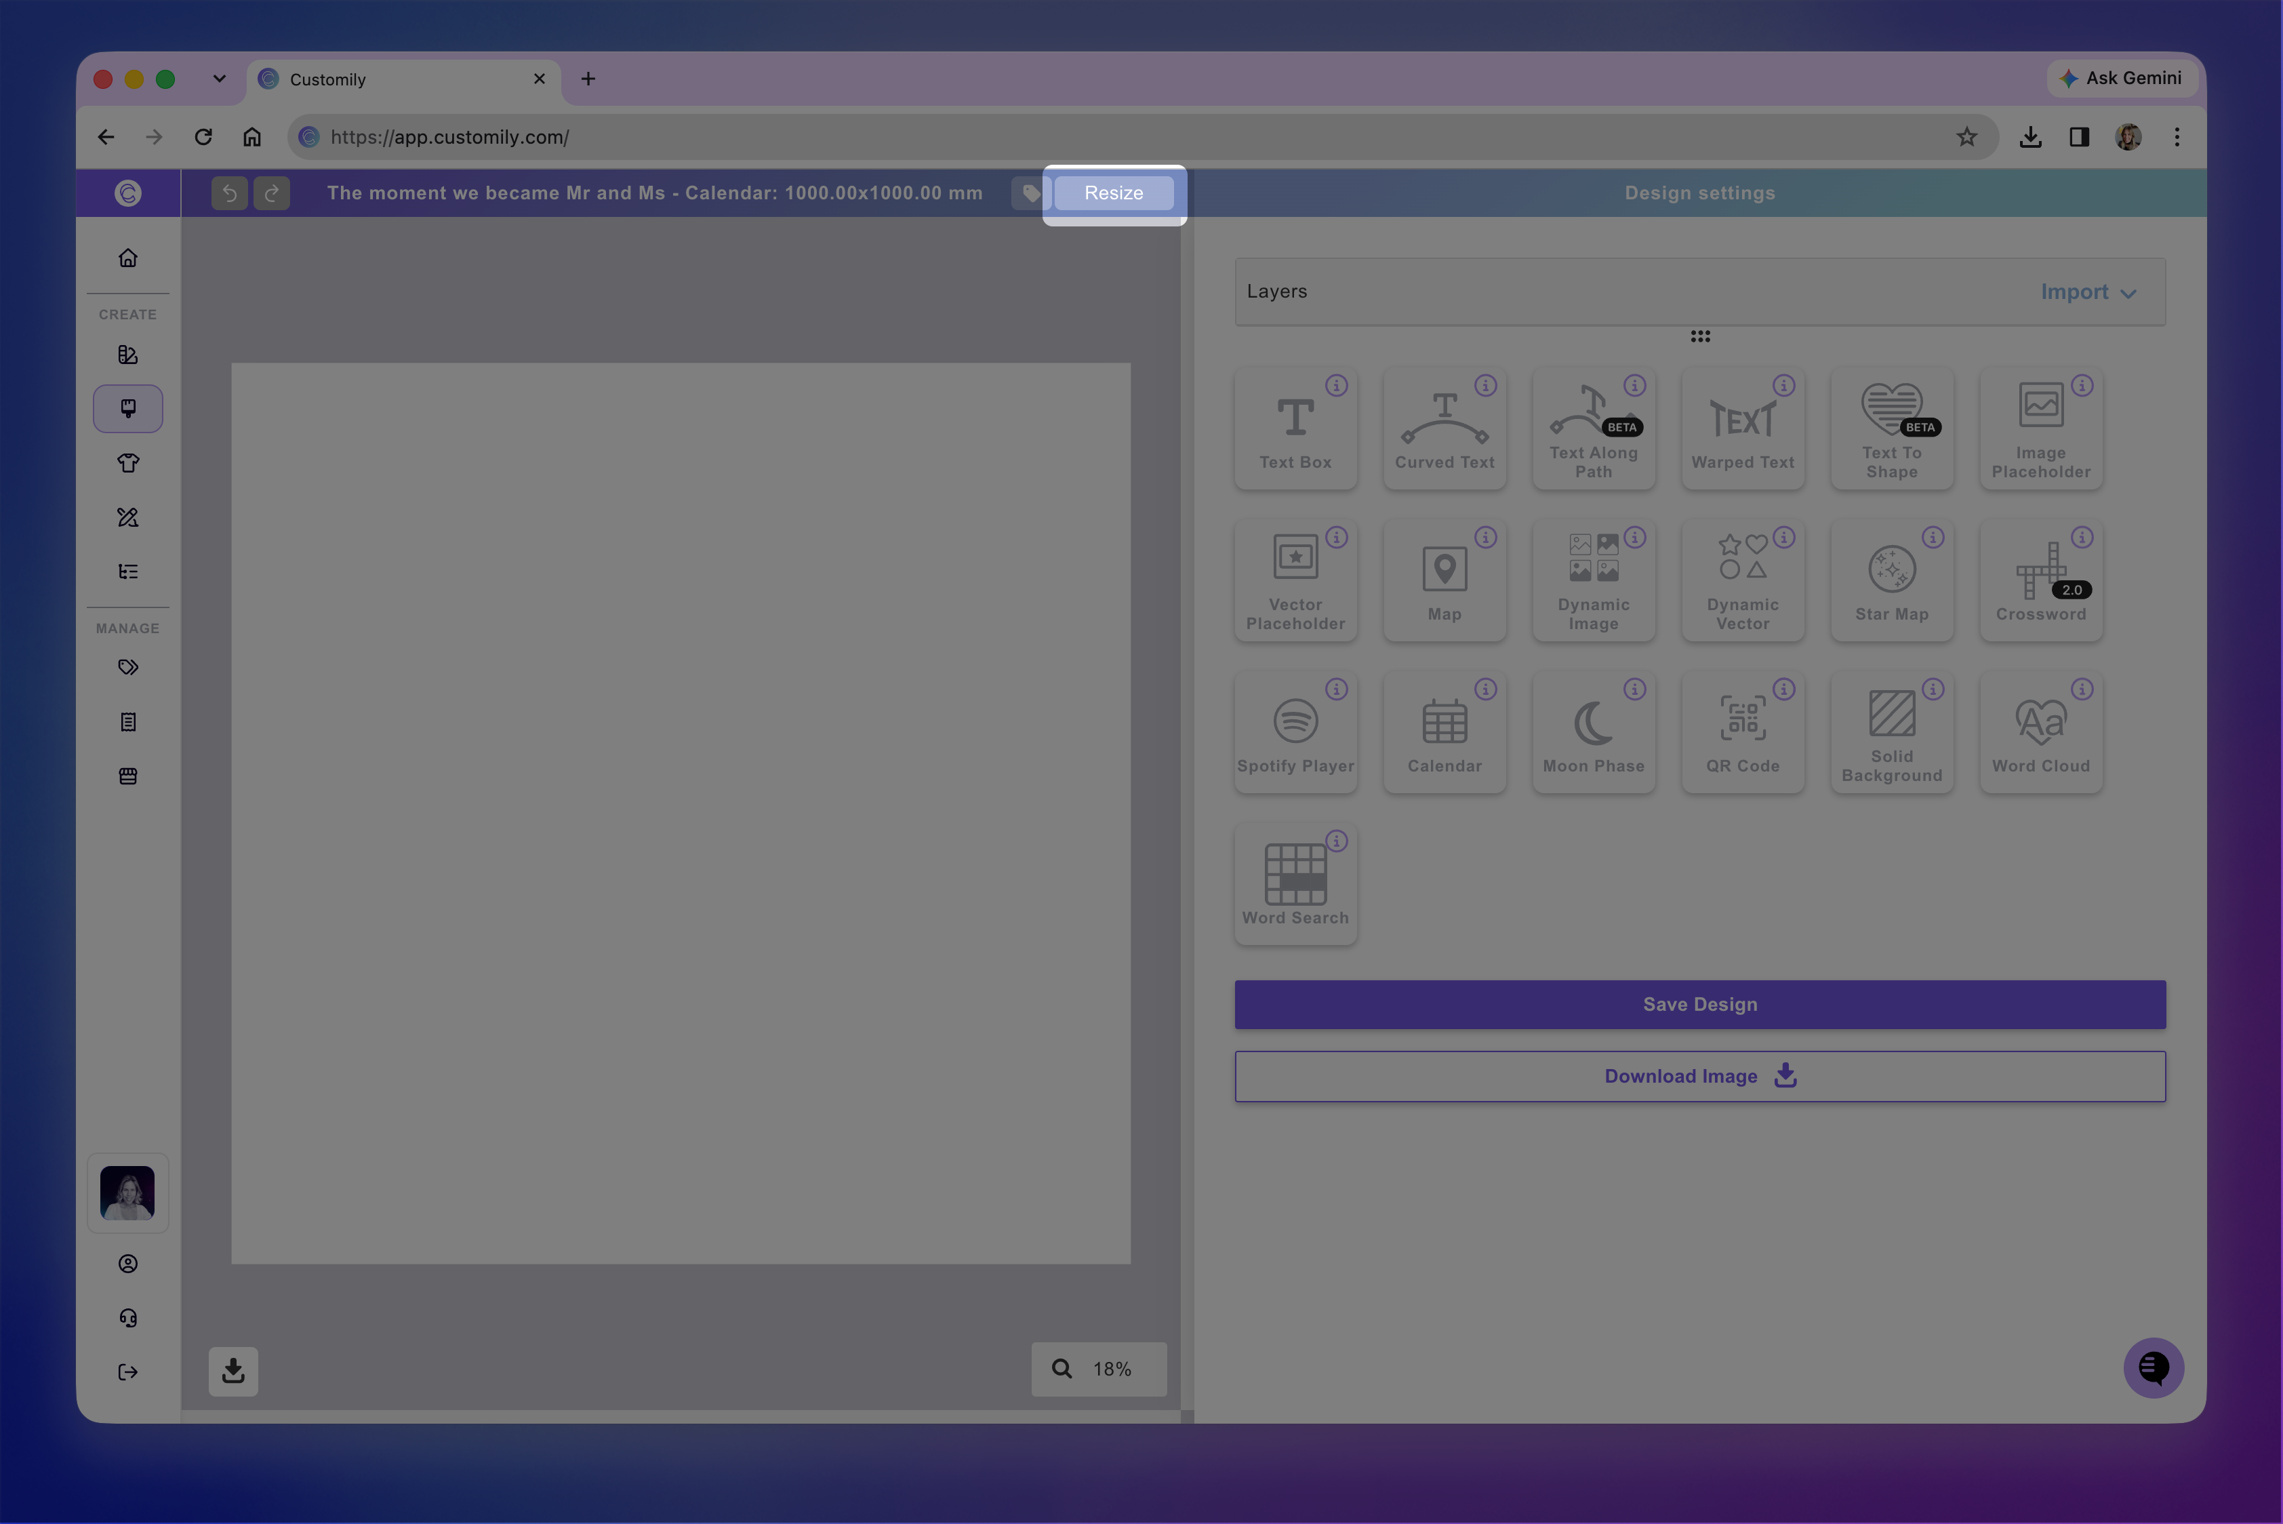
Task: Undo the last design action
Action: click(x=229, y=193)
